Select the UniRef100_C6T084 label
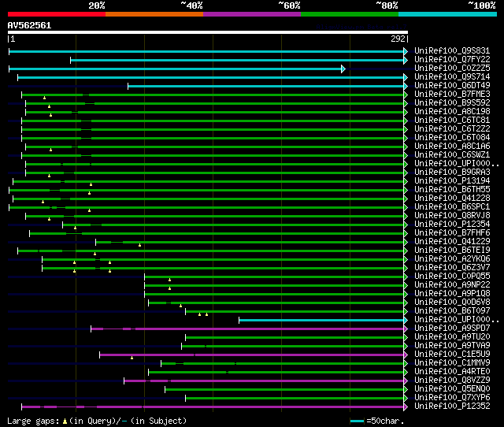 tap(452, 137)
